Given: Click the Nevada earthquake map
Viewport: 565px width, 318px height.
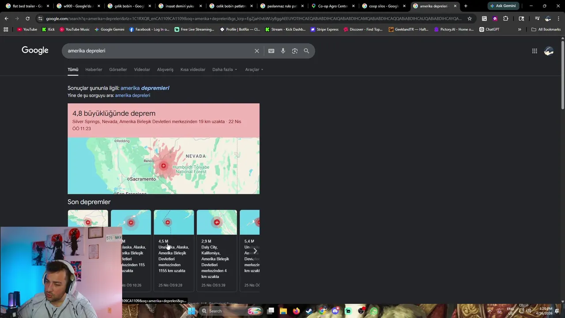Looking at the screenshot, I should point(163,166).
